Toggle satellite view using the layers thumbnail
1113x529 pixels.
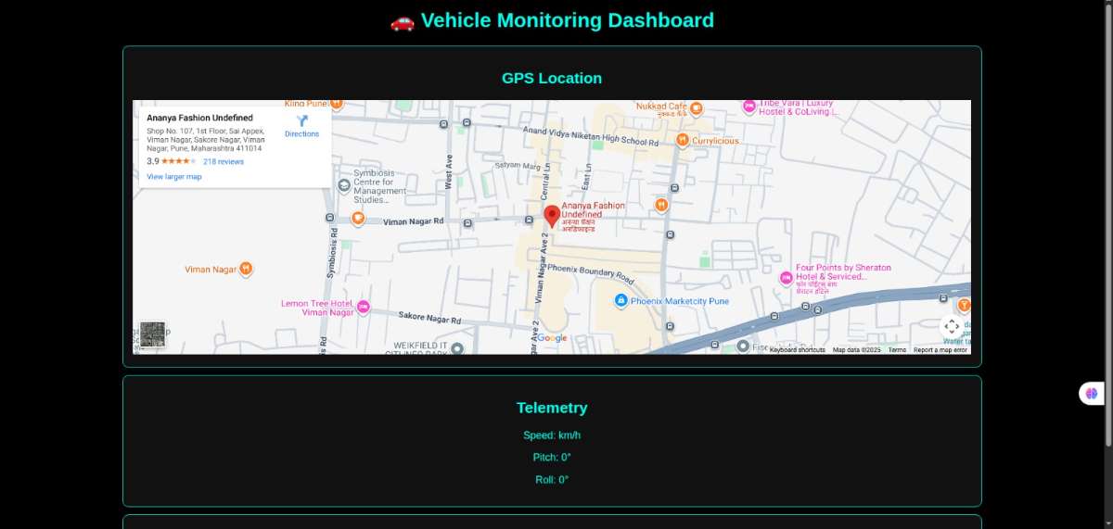coord(152,334)
